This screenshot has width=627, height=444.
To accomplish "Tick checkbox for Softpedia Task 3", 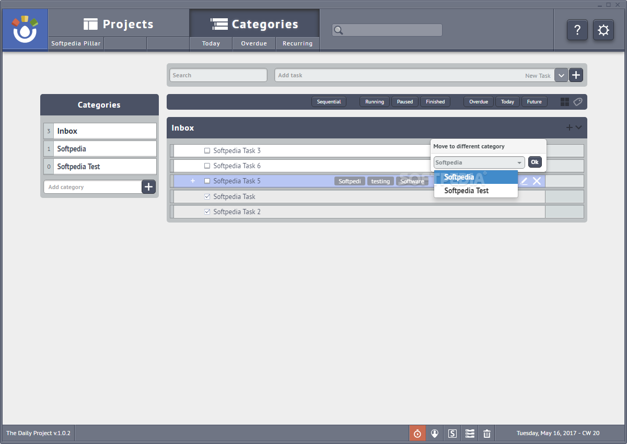I will tap(207, 151).
